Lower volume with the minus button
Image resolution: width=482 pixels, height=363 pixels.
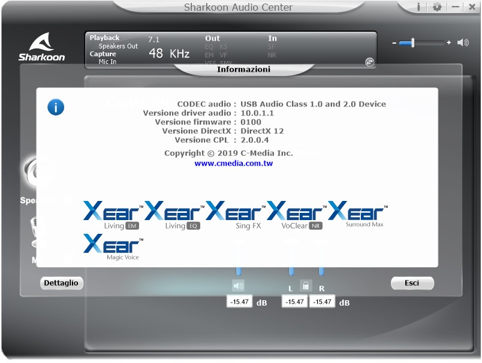tap(394, 43)
